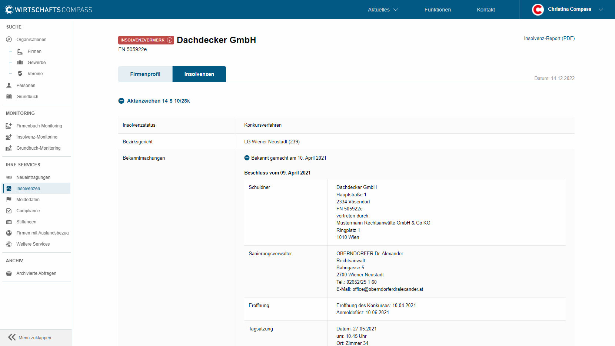
Task: Click the Personen person icon
Action: (9, 86)
